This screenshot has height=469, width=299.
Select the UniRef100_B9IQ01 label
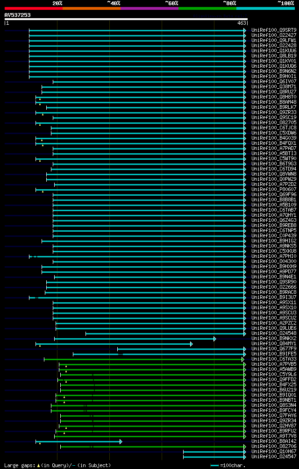pos(274,395)
